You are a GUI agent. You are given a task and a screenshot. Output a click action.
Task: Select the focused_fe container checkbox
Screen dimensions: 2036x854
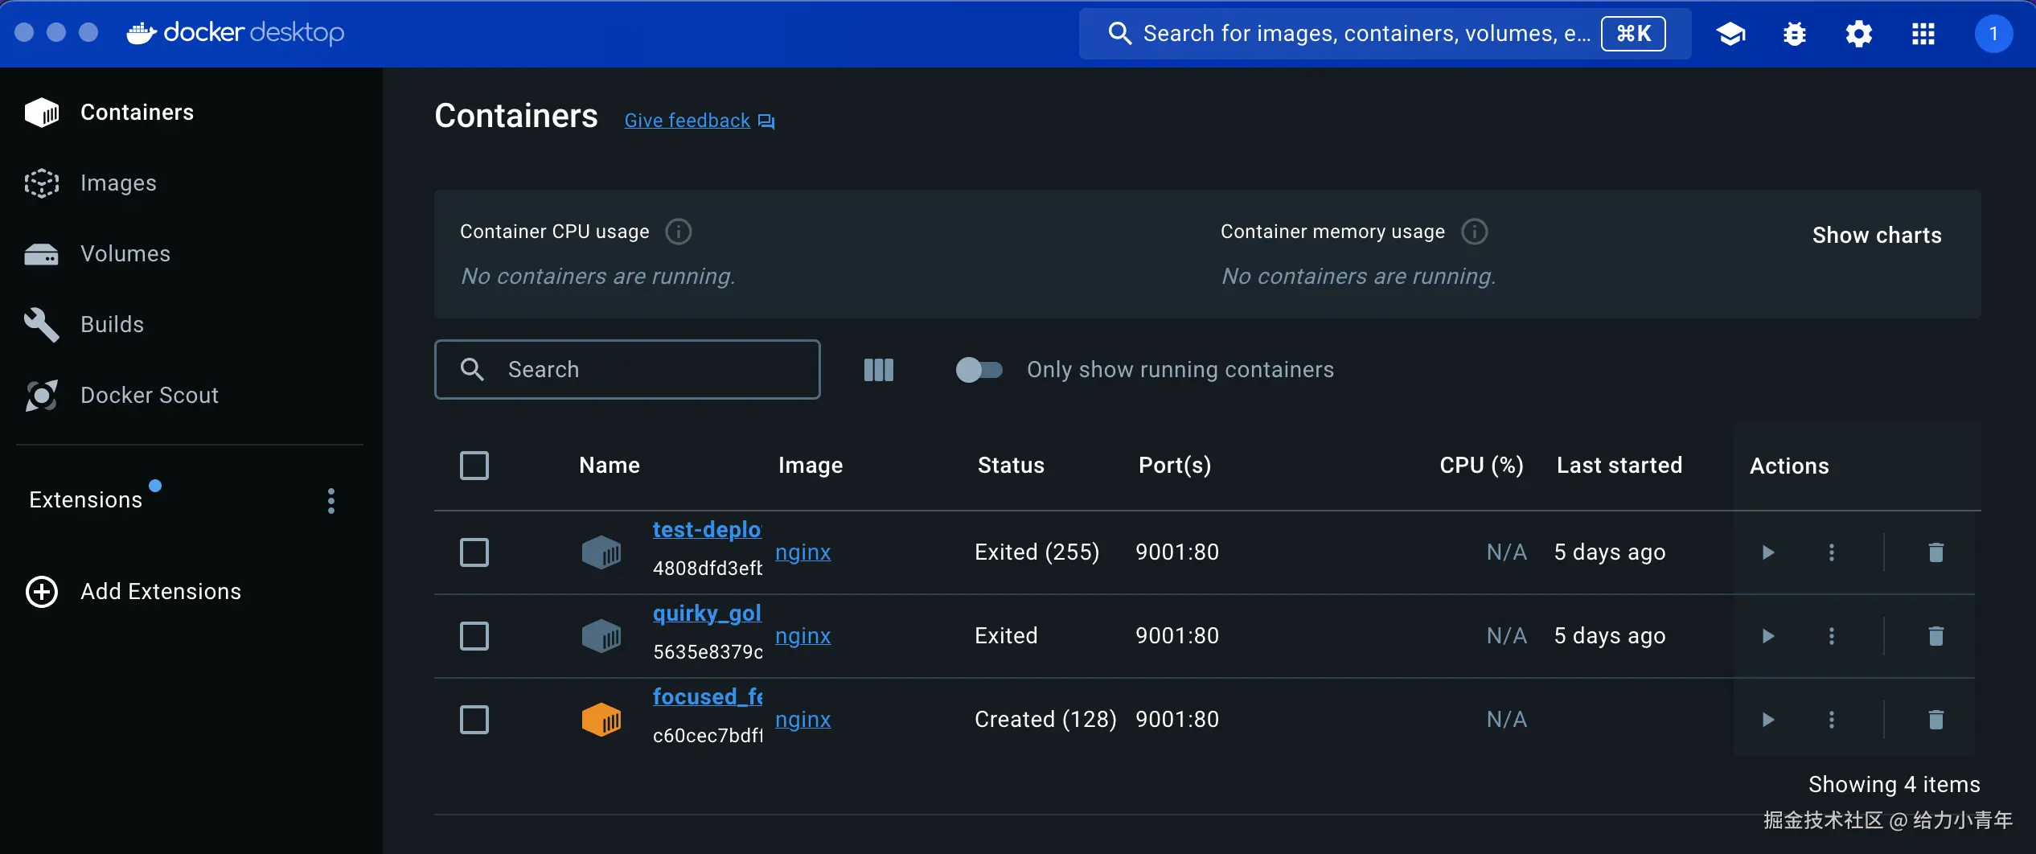point(474,720)
